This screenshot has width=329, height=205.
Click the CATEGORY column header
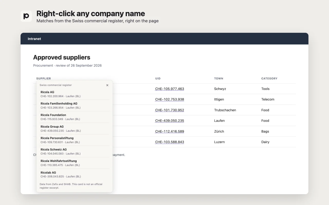click(269, 78)
